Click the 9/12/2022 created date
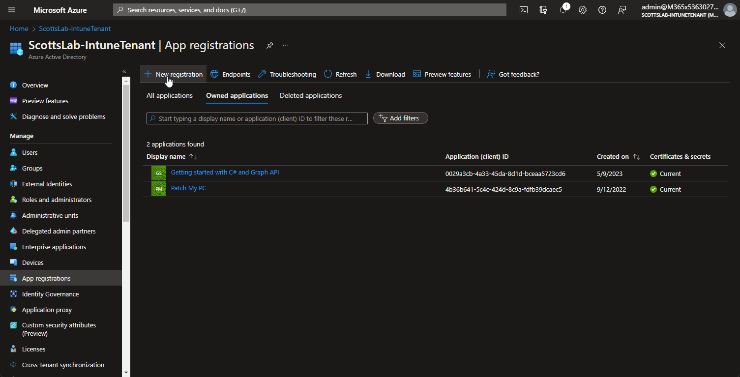The width and height of the screenshot is (740, 377). (x=612, y=189)
